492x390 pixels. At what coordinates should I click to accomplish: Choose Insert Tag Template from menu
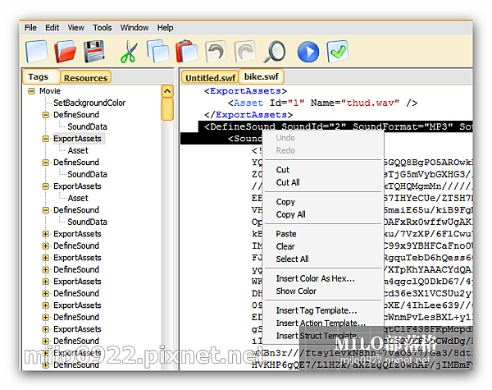323,310
